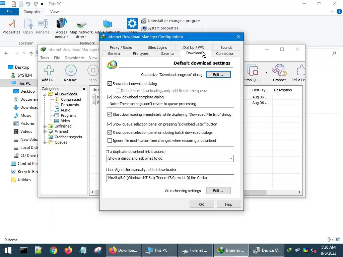Open the Grabber tool in IDM
This screenshot has width=343, height=257.
point(279,70)
